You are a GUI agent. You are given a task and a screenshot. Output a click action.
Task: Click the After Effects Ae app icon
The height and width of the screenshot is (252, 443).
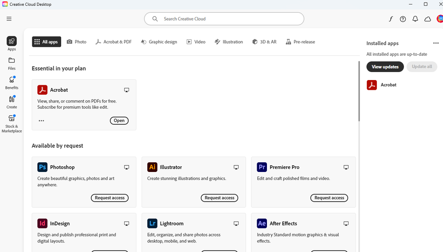(x=262, y=223)
